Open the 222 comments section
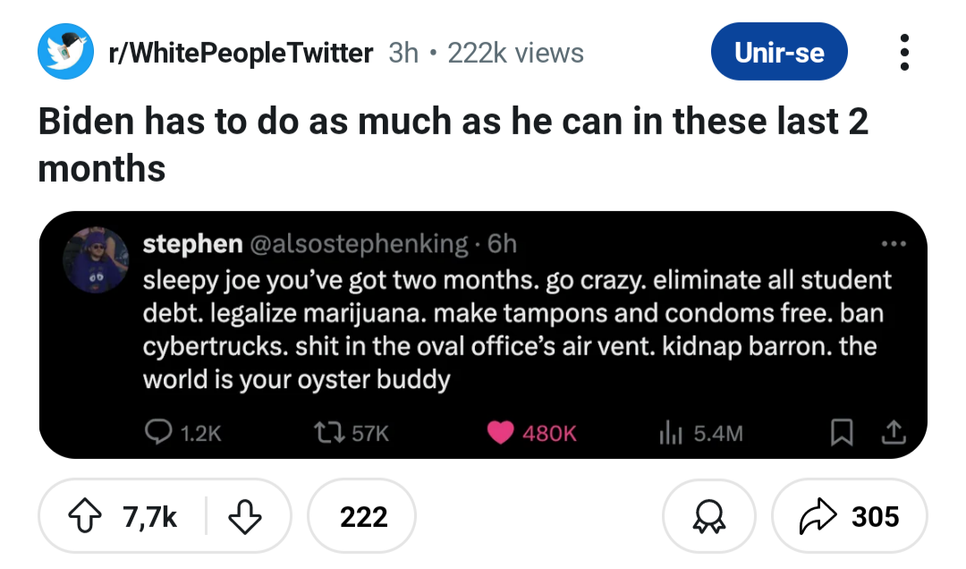 (x=362, y=516)
